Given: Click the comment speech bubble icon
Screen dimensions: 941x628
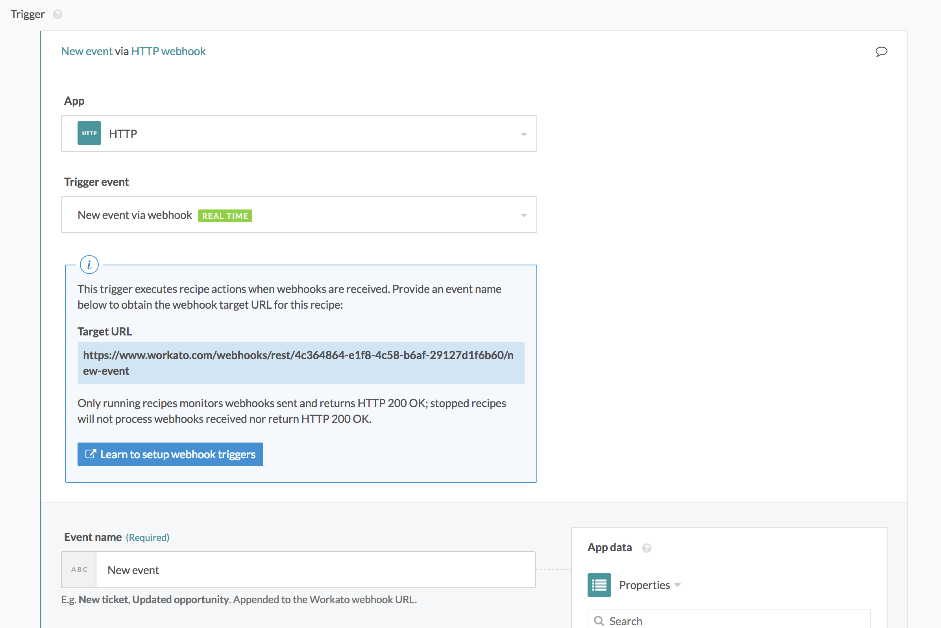Looking at the screenshot, I should 882,51.
